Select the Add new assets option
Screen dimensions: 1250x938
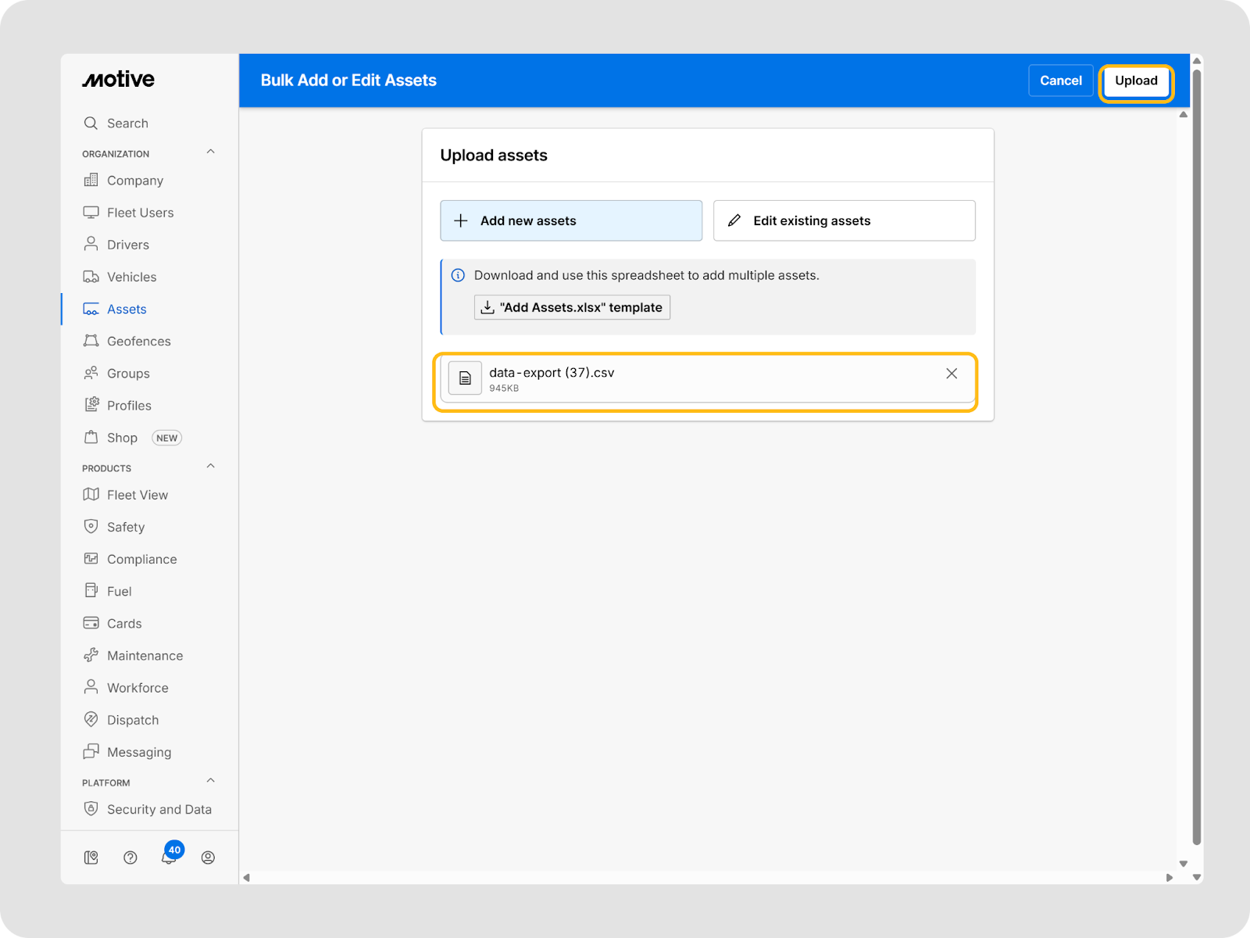point(571,220)
